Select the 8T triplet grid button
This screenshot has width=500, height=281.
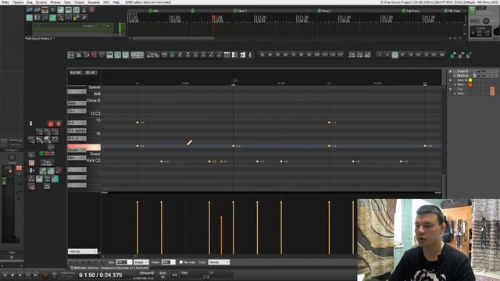(403, 55)
